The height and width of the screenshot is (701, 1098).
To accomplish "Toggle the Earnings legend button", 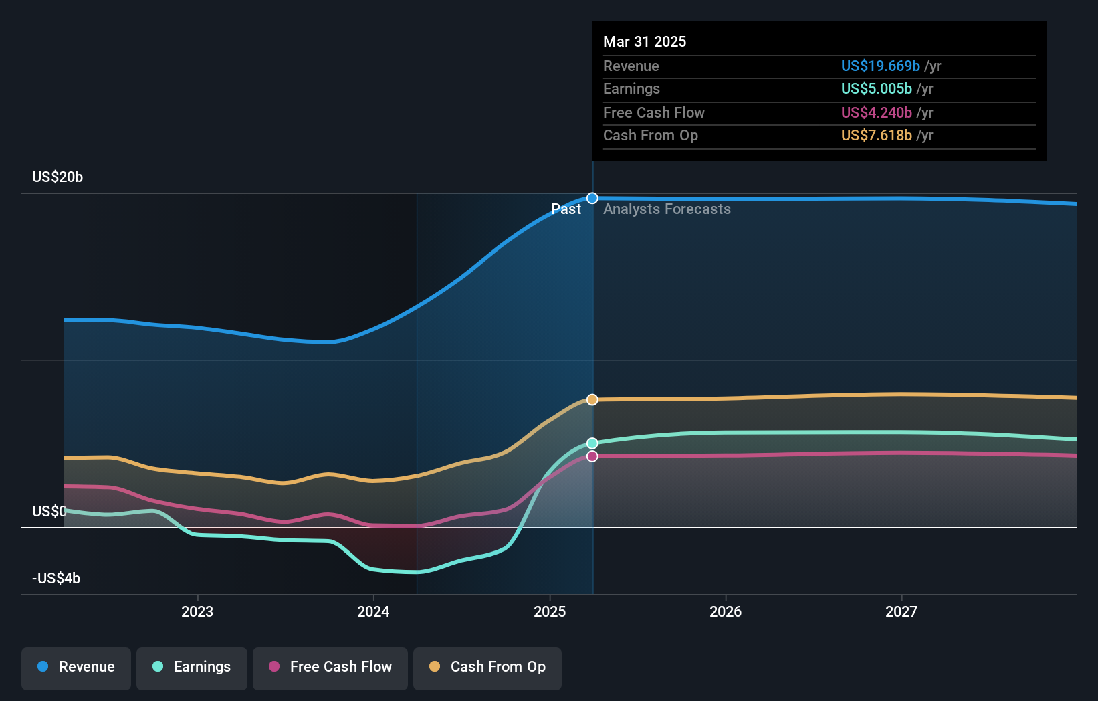I will pyautogui.click(x=192, y=668).
